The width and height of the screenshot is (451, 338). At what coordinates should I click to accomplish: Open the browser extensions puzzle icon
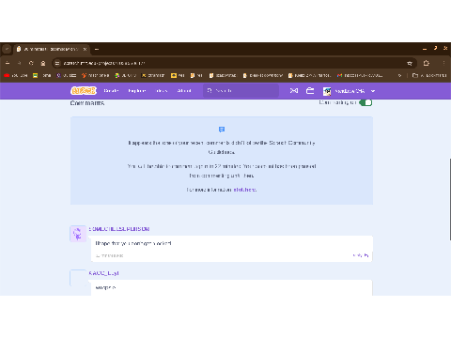click(427, 63)
